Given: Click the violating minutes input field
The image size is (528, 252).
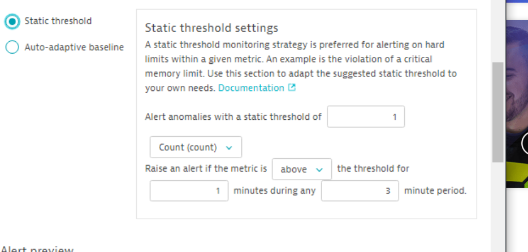Looking at the screenshot, I should click(x=189, y=190).
